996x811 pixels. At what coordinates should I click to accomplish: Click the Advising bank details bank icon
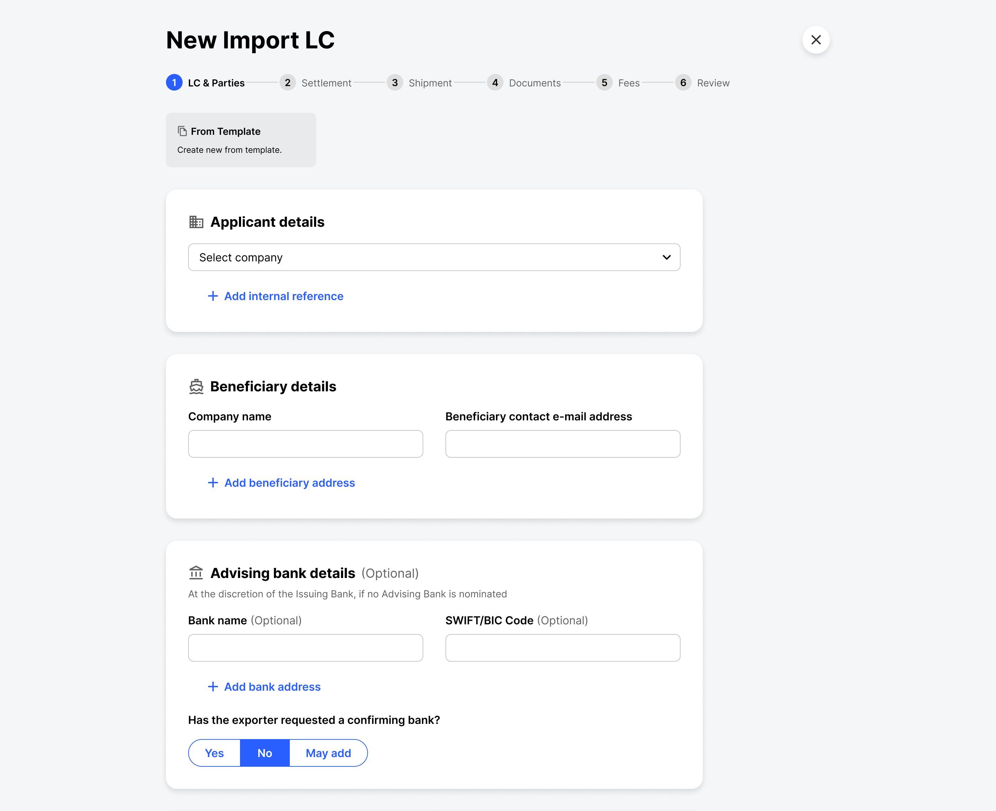pyautogui.click(x=196, y=573)
